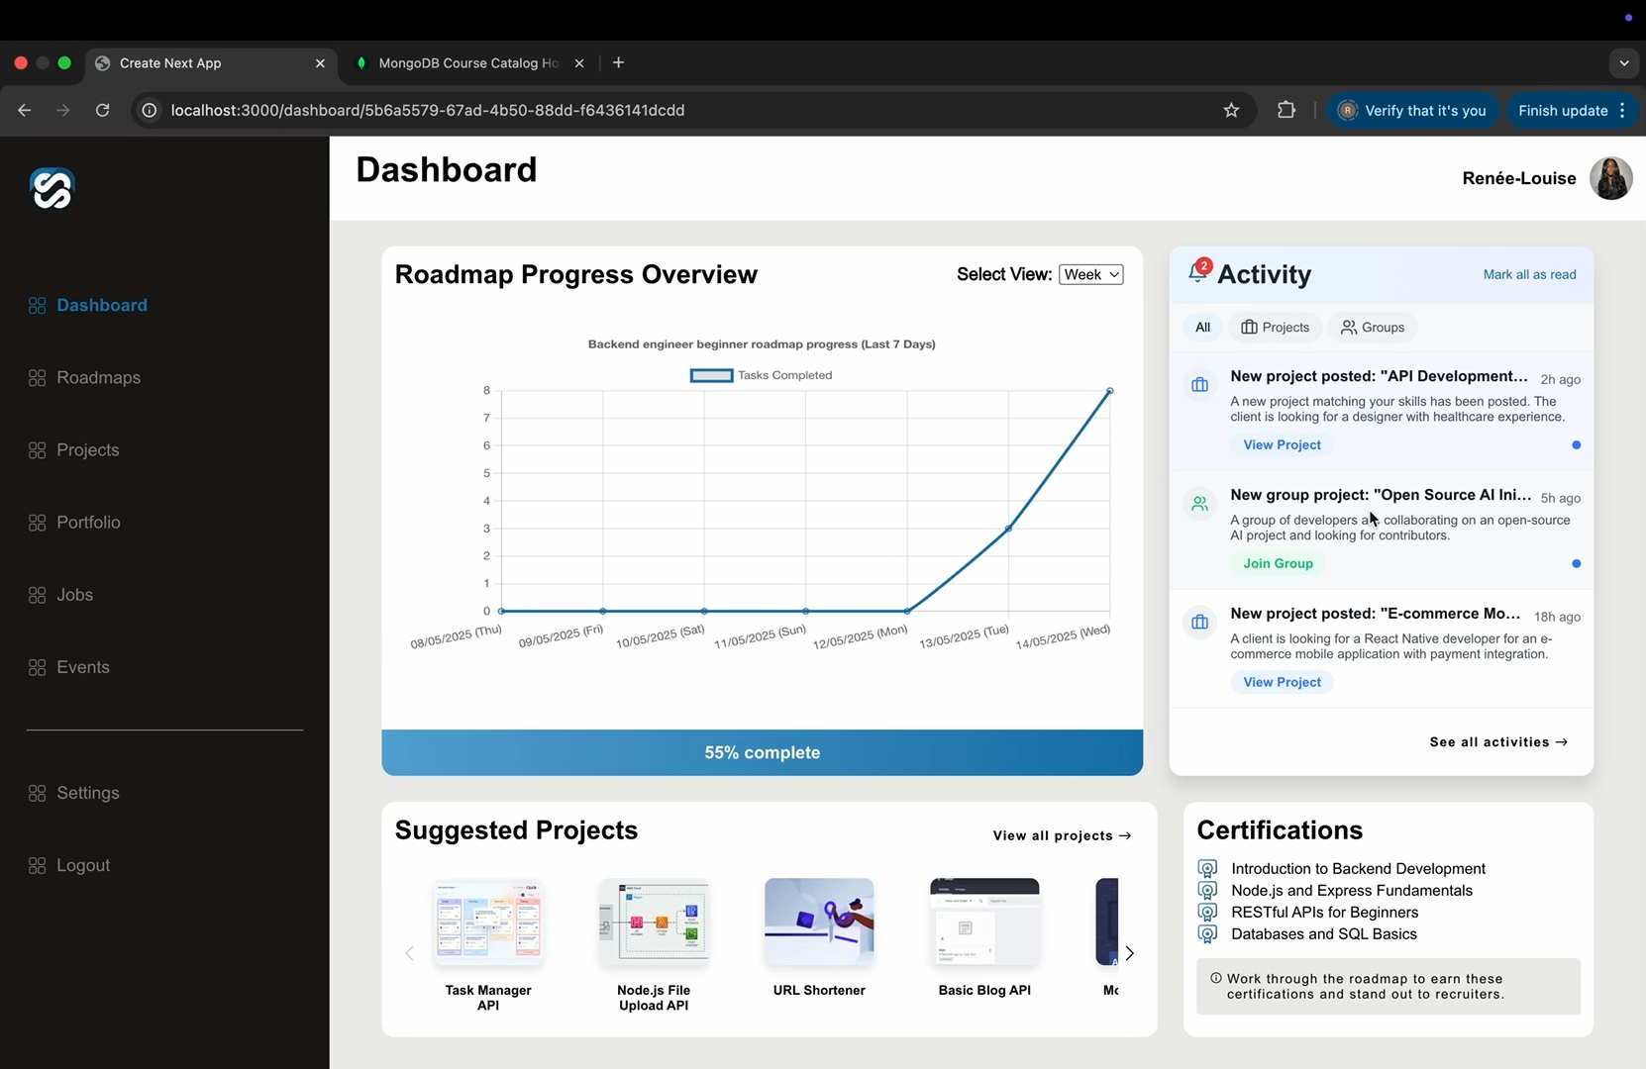The image size is (1646, 1069).
Task: Click certificate icon for RESTful APIs for Beginners
Action: [x=1207, y=912]
